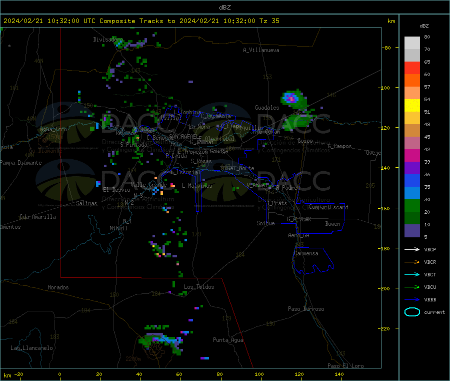Select the yellow 54 dBZ color swatch
Screen dimensions: 450x381
click(x=412, y=106)
